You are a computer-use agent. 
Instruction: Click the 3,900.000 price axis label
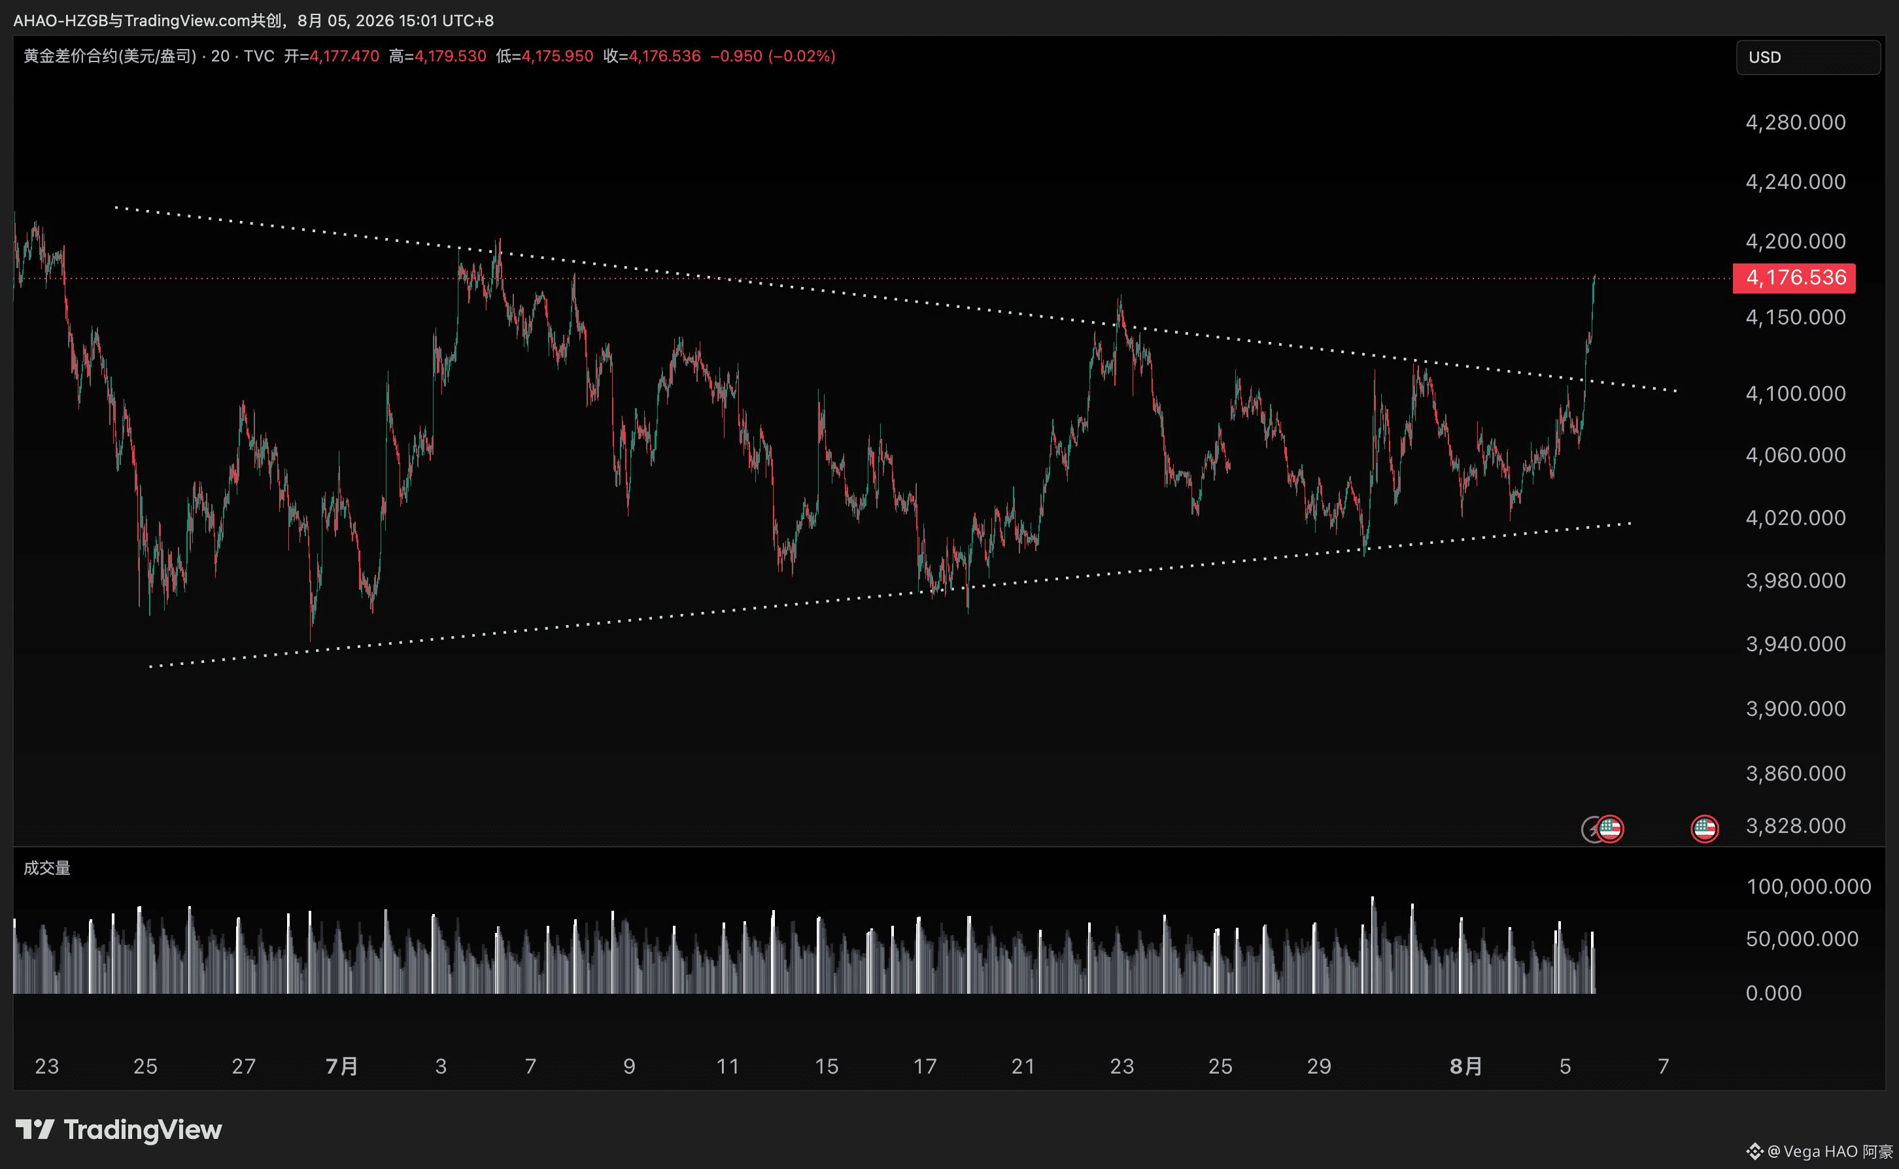[1796, 709]
